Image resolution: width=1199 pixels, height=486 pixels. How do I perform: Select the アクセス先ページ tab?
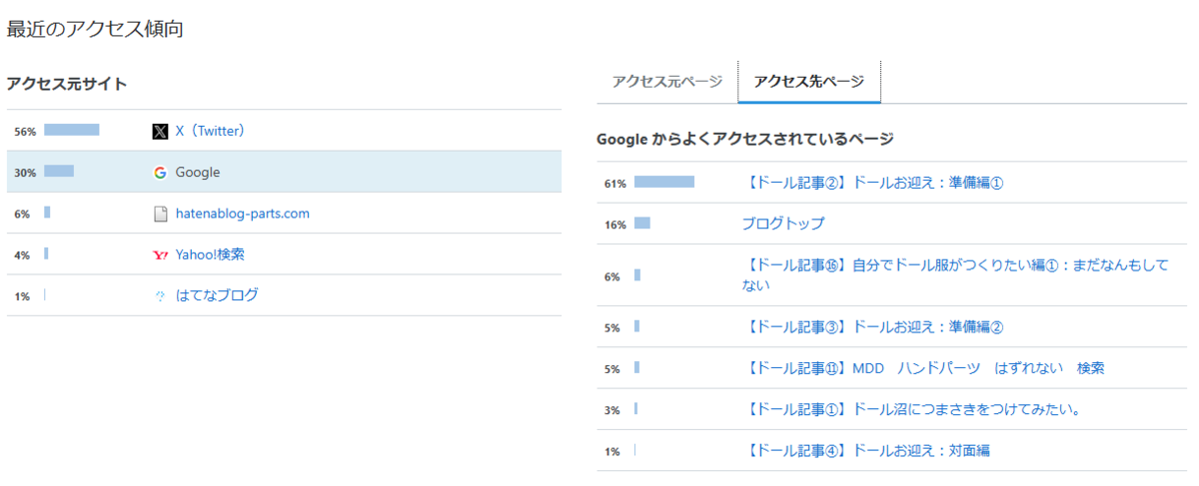809,82
